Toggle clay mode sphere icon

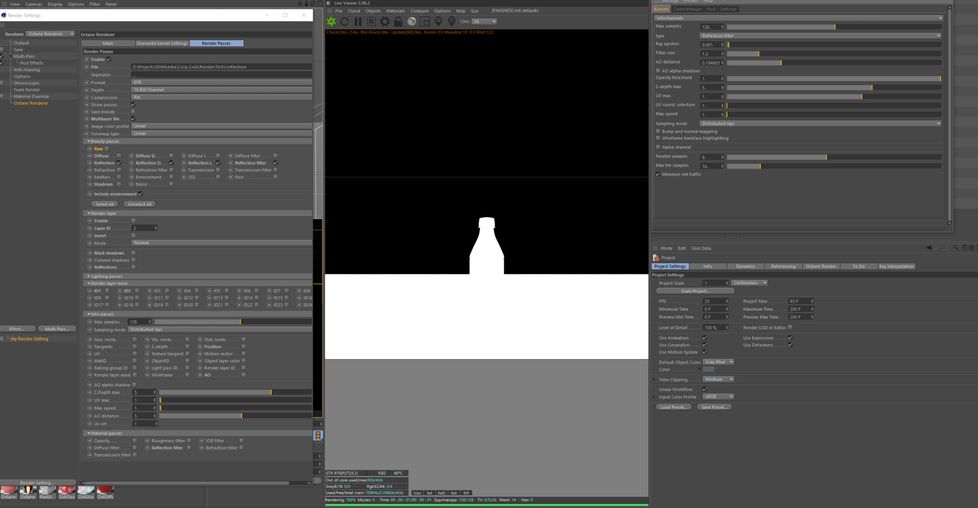[411, 22]
